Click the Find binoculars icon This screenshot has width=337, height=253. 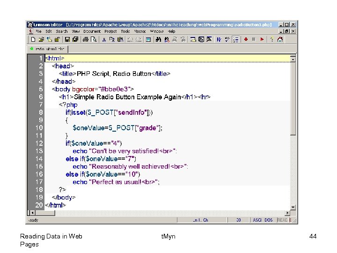coord(158,39)
